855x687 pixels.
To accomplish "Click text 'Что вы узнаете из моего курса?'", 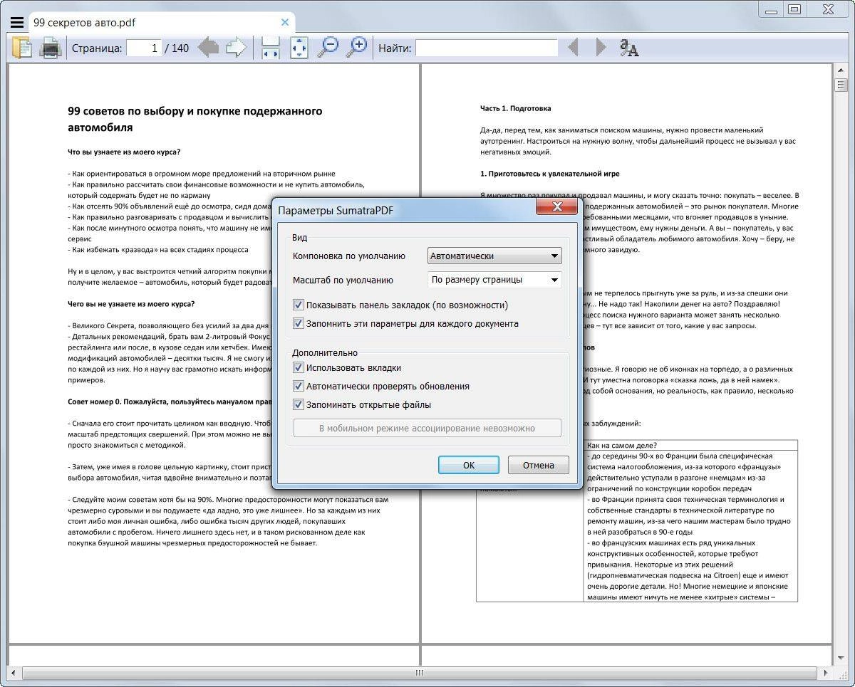I will [124, 152].
